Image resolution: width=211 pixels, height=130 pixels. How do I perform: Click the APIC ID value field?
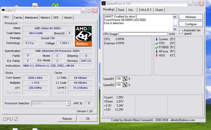point(89,103)
